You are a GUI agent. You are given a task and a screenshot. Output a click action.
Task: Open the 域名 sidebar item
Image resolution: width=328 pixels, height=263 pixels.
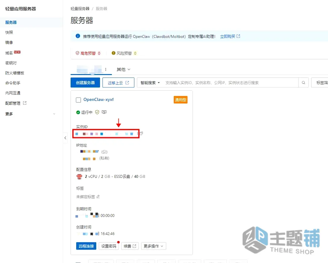click(9, 53)
